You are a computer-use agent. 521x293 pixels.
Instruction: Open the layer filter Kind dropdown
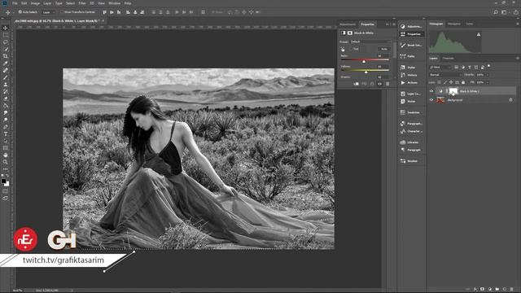440,67
